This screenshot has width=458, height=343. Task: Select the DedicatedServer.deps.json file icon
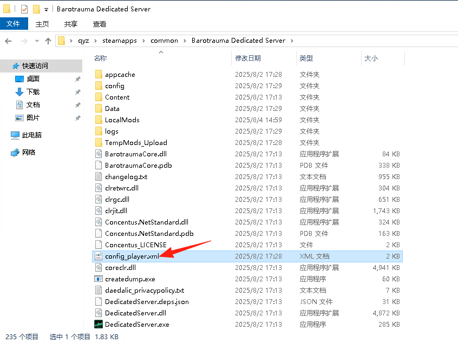coord(99,301)
